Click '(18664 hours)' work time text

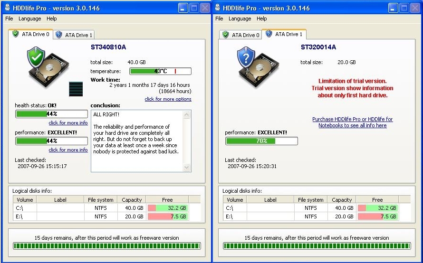(x=175, y=91)
